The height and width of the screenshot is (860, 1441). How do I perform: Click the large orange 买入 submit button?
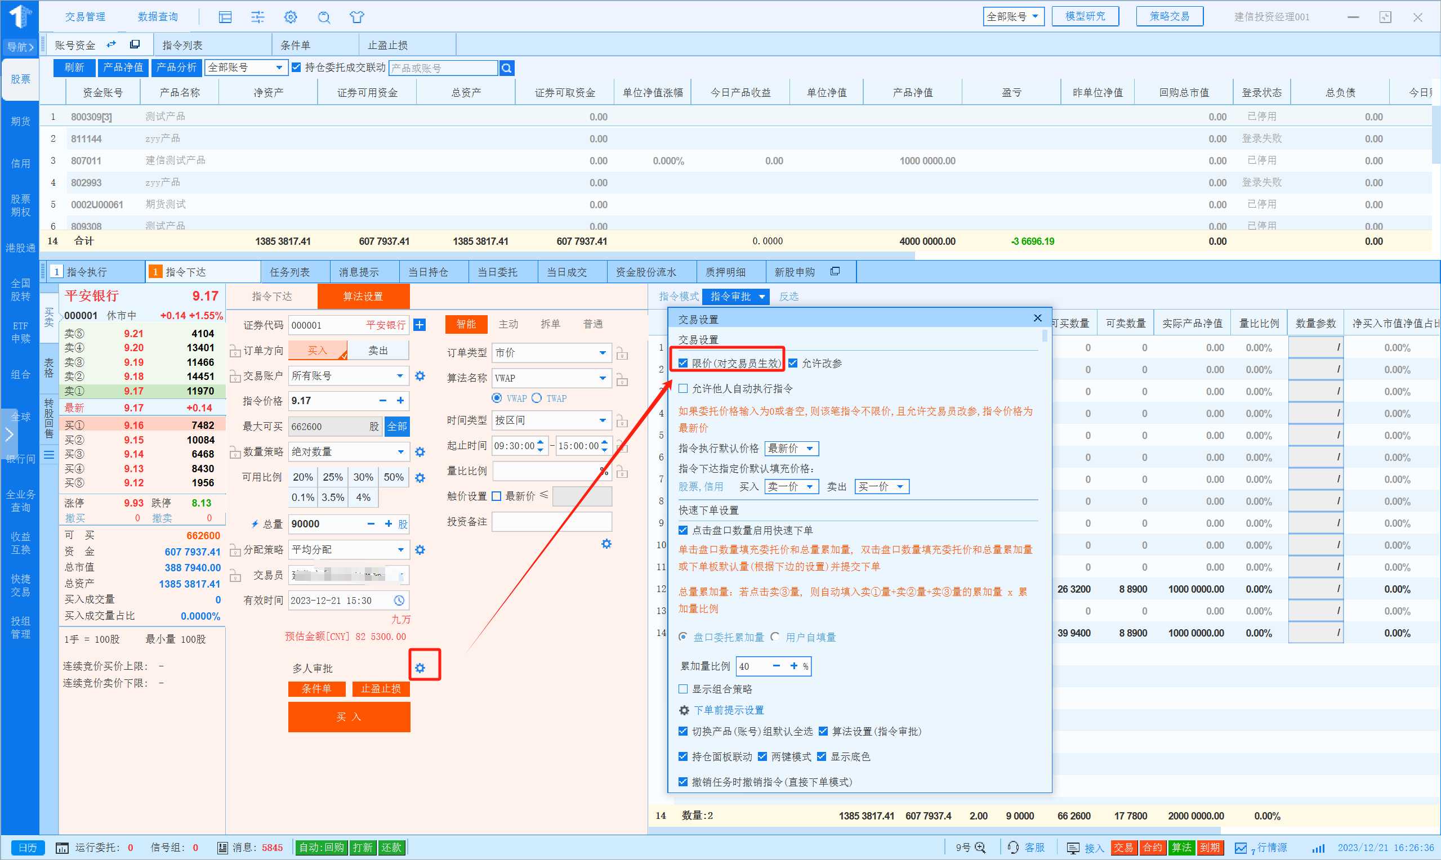click(349, 717)
